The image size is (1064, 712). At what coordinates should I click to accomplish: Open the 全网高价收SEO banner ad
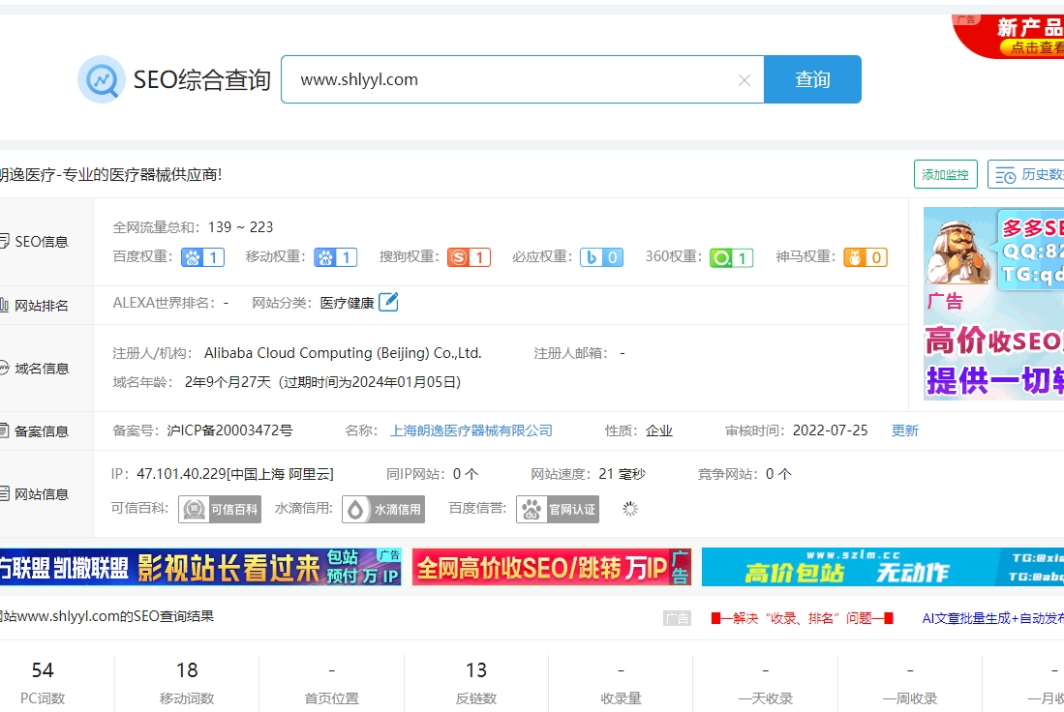[x=551, y=568]
